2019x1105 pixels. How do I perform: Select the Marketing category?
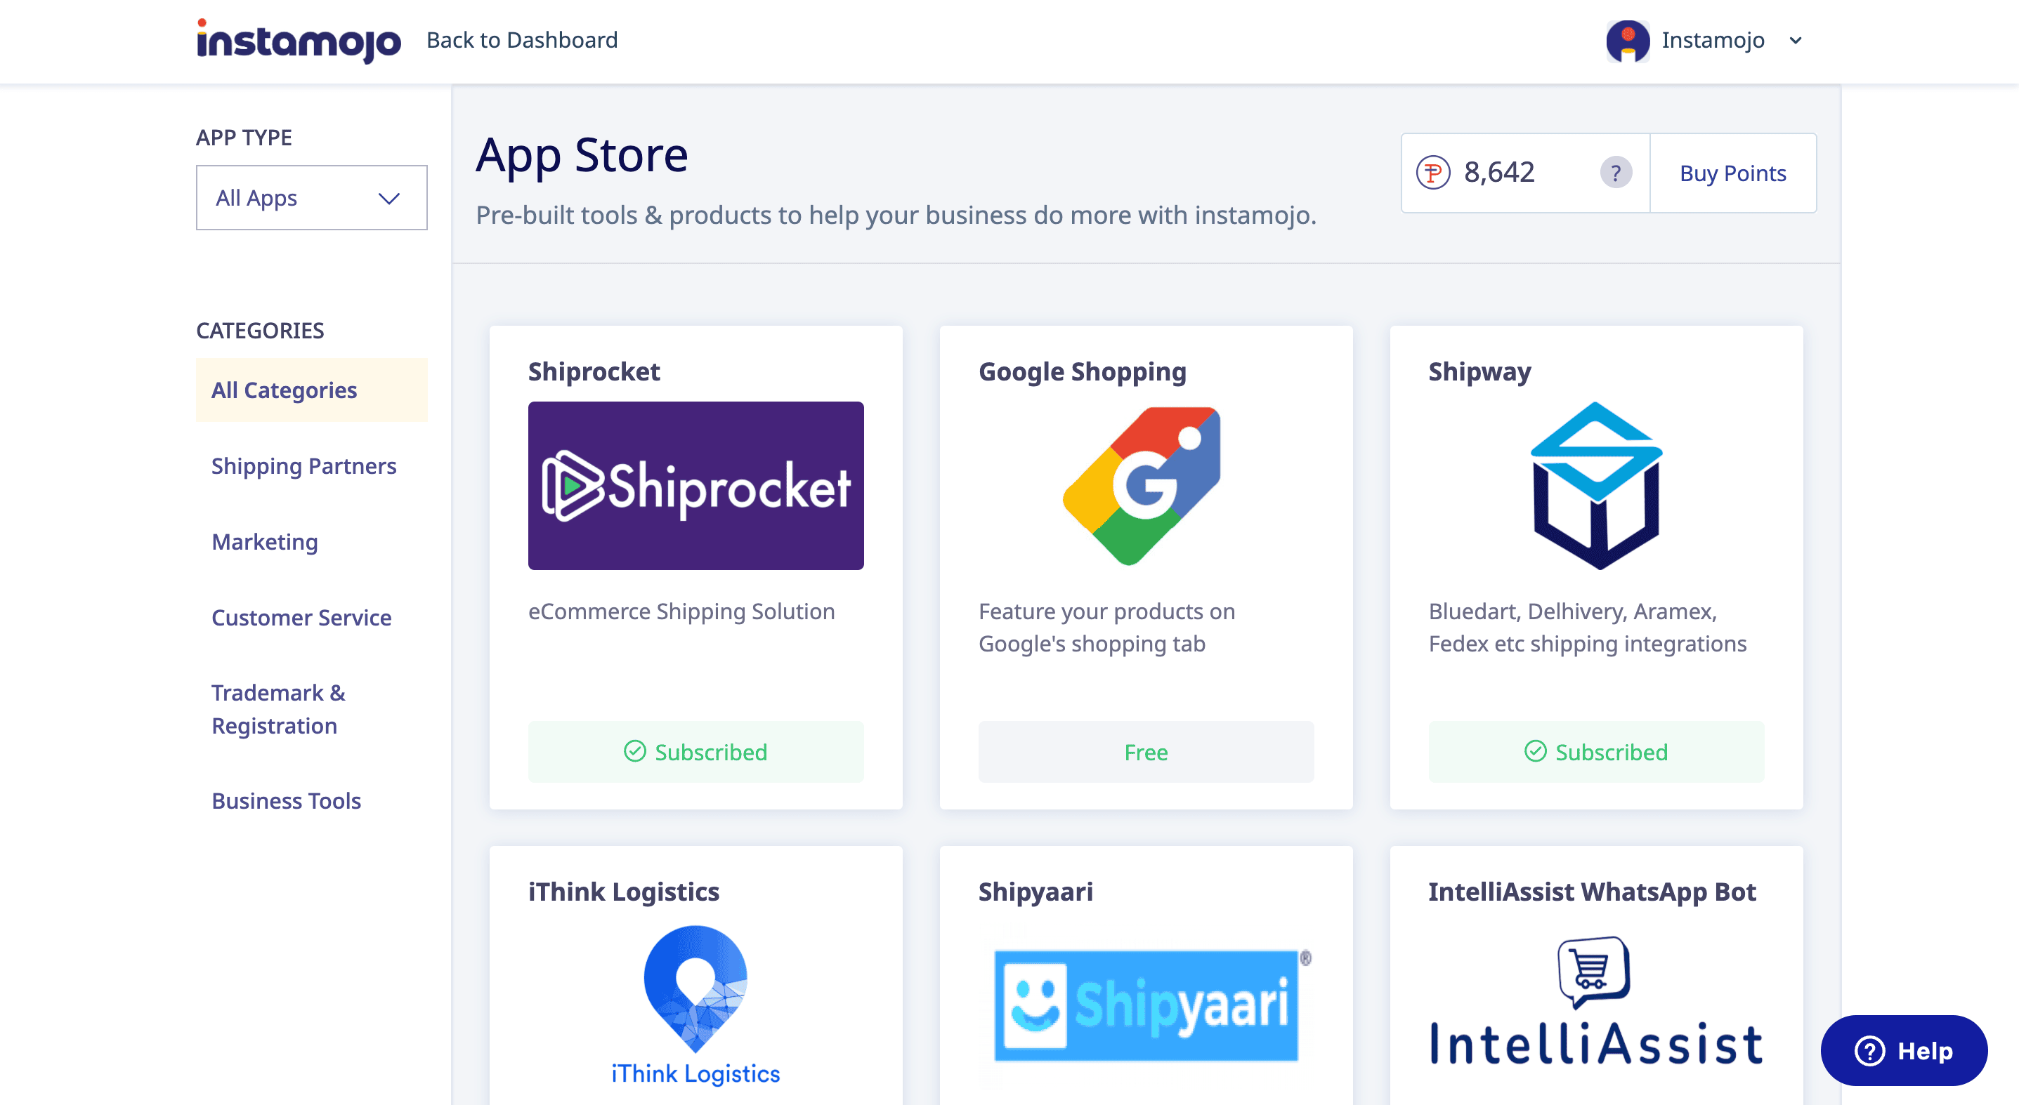pyautogui.click(x=264, y=541)
